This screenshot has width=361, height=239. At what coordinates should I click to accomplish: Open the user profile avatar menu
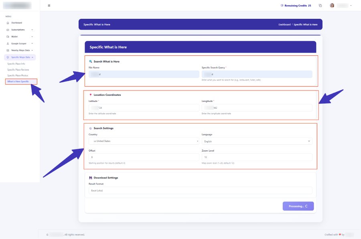(x=332, y=5)
